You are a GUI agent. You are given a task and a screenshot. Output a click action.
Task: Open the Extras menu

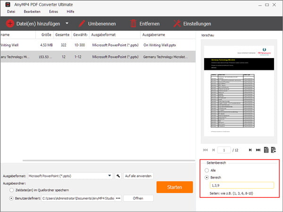[54, 11]
